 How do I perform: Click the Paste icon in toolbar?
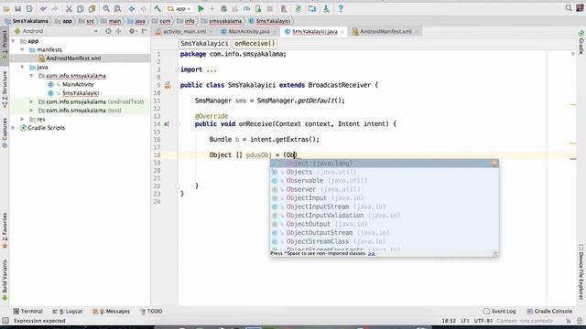click(x=92, y=8)
